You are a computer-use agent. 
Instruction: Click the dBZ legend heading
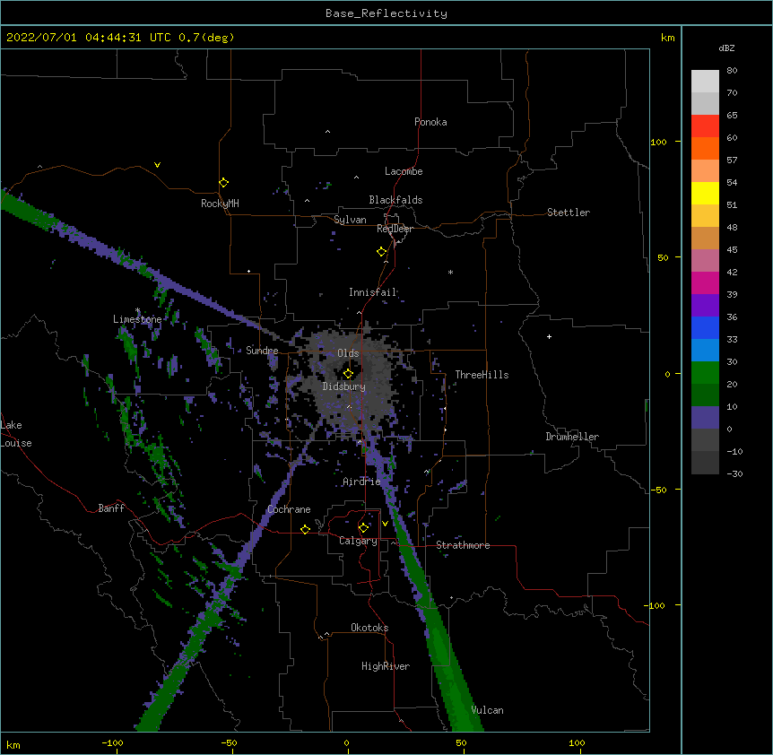726,48
